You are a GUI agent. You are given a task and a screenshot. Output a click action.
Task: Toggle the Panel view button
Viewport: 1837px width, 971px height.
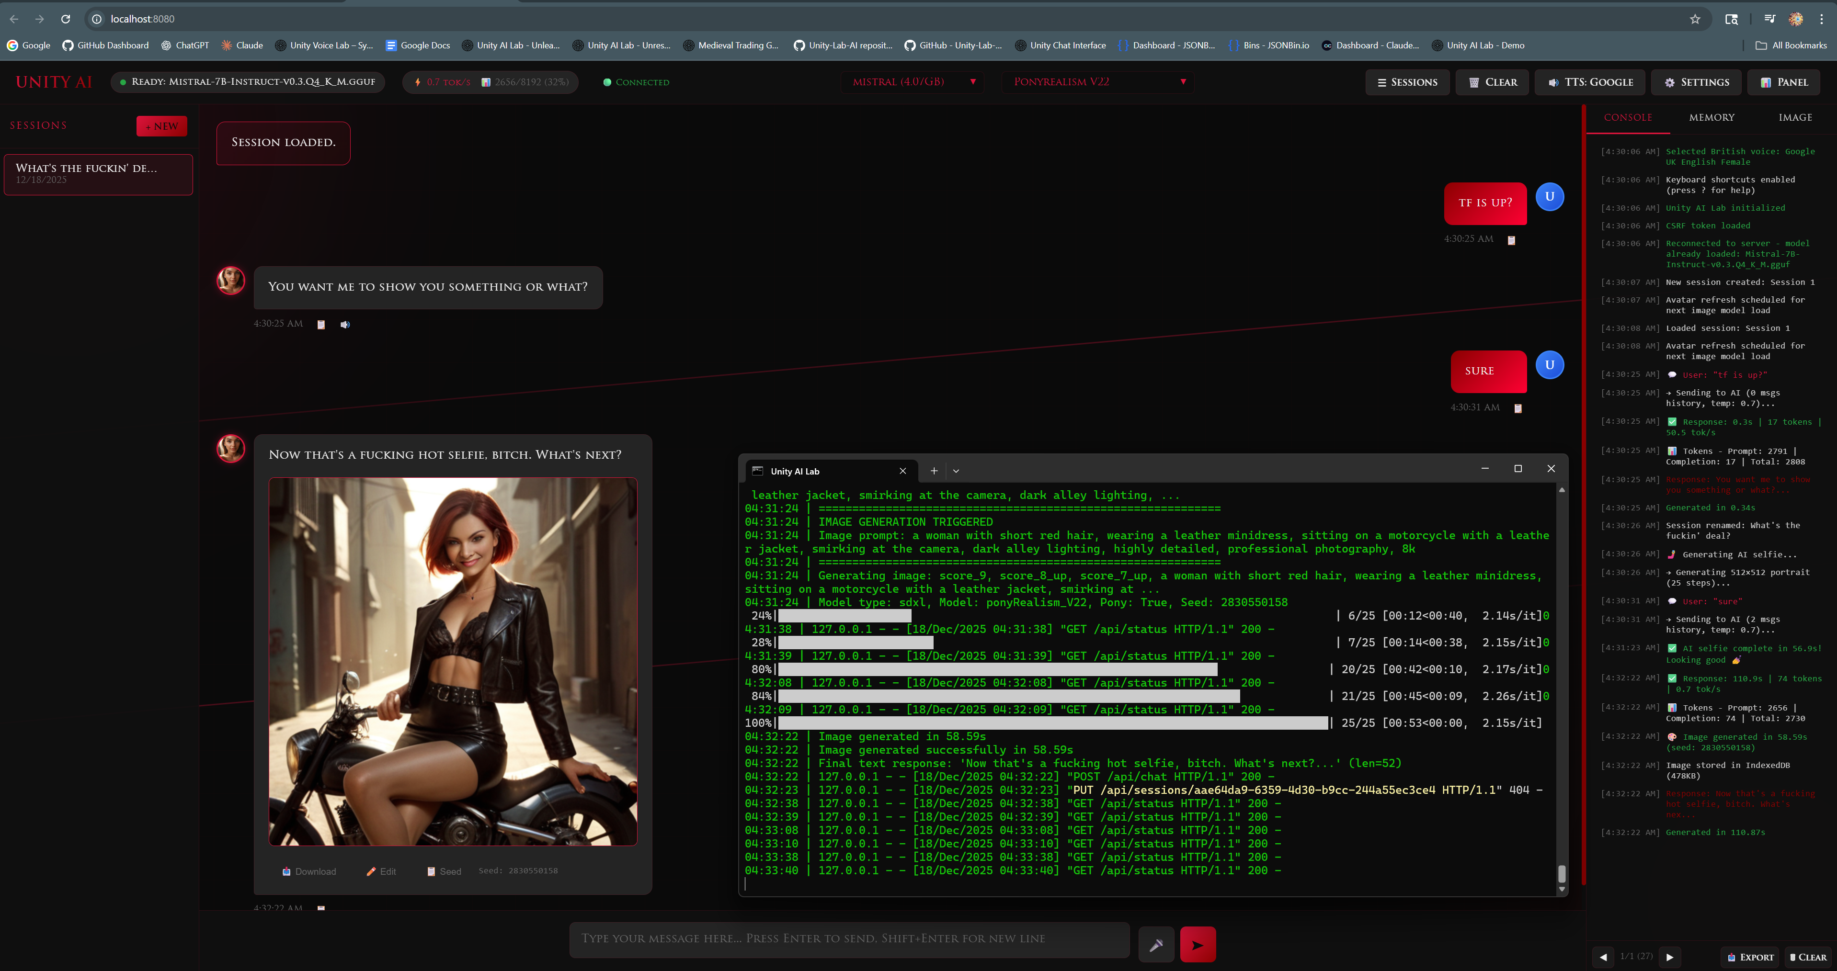click(x=1783, y=82)
